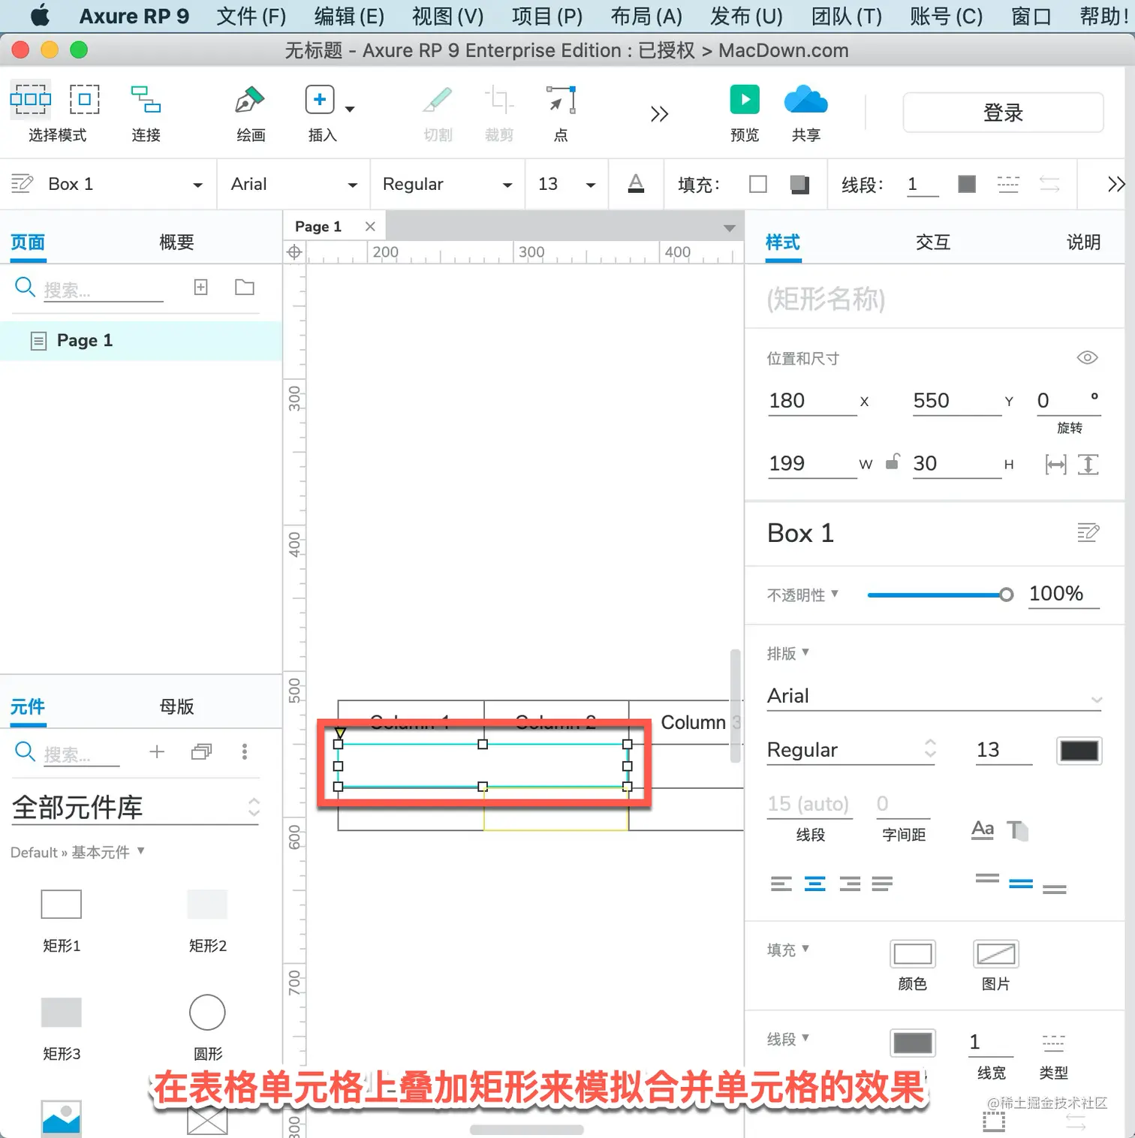Open the fill color (颜色) swatch
The image size is (1135, 1138).
click(x=913, y=954)
